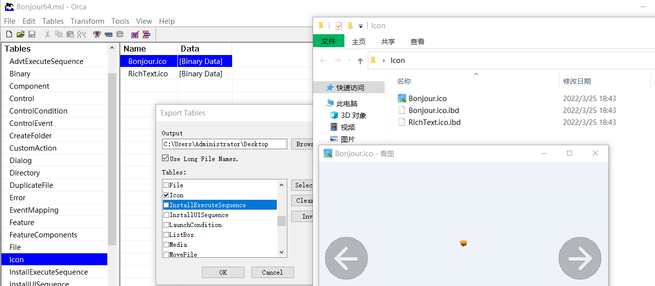Open the Edit menu in Orca
655x286 pixels.
pos(29,21)
